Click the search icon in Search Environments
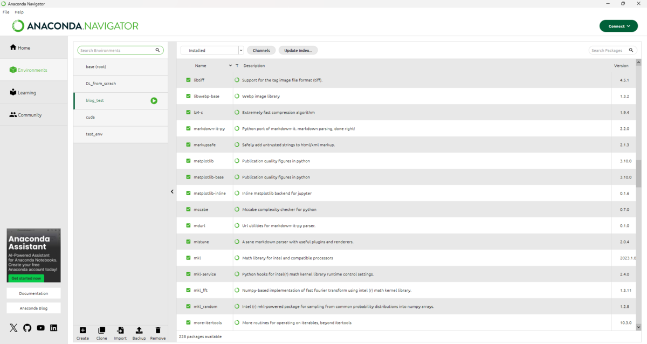Image resolution: width=647 pixels, height=344 pixels. click(158, 50)
